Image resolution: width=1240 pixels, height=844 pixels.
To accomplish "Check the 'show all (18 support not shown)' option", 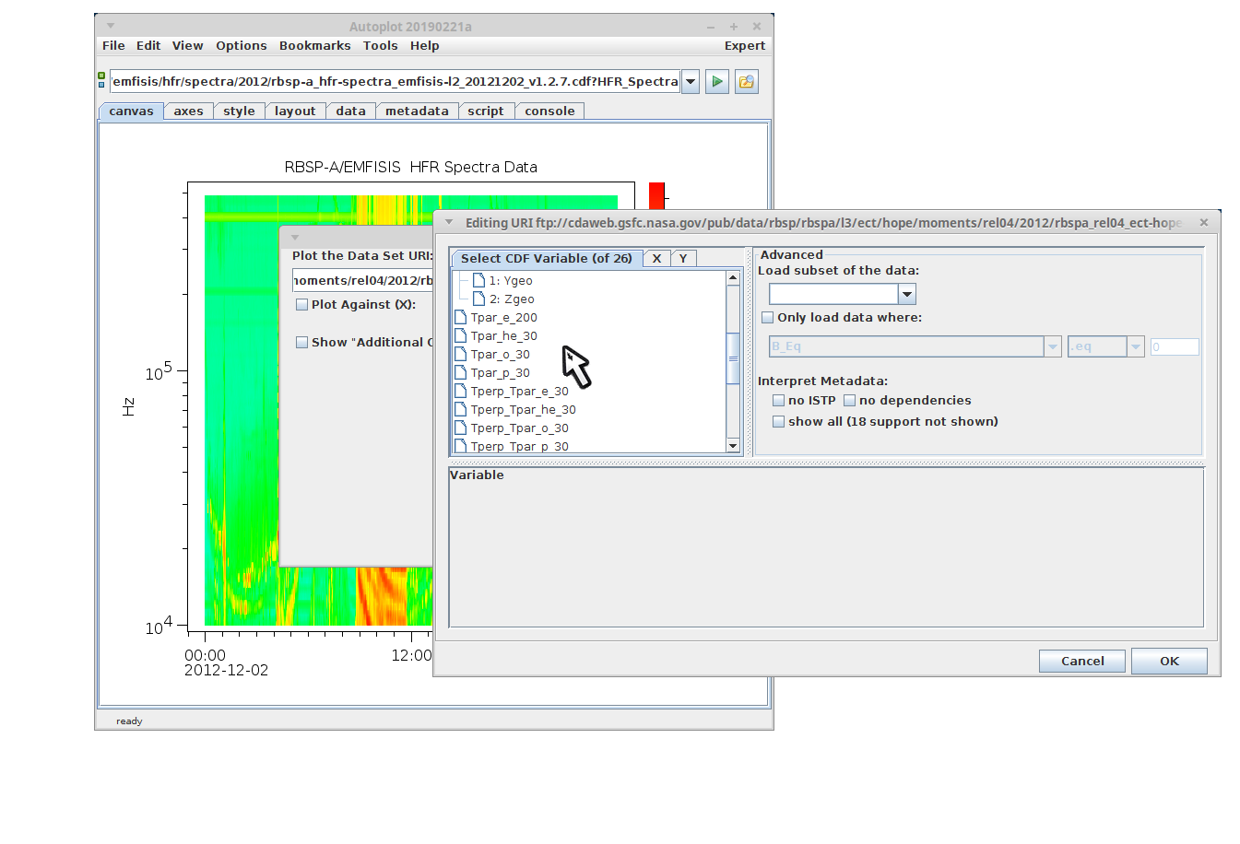I will (x=779, y=421).
